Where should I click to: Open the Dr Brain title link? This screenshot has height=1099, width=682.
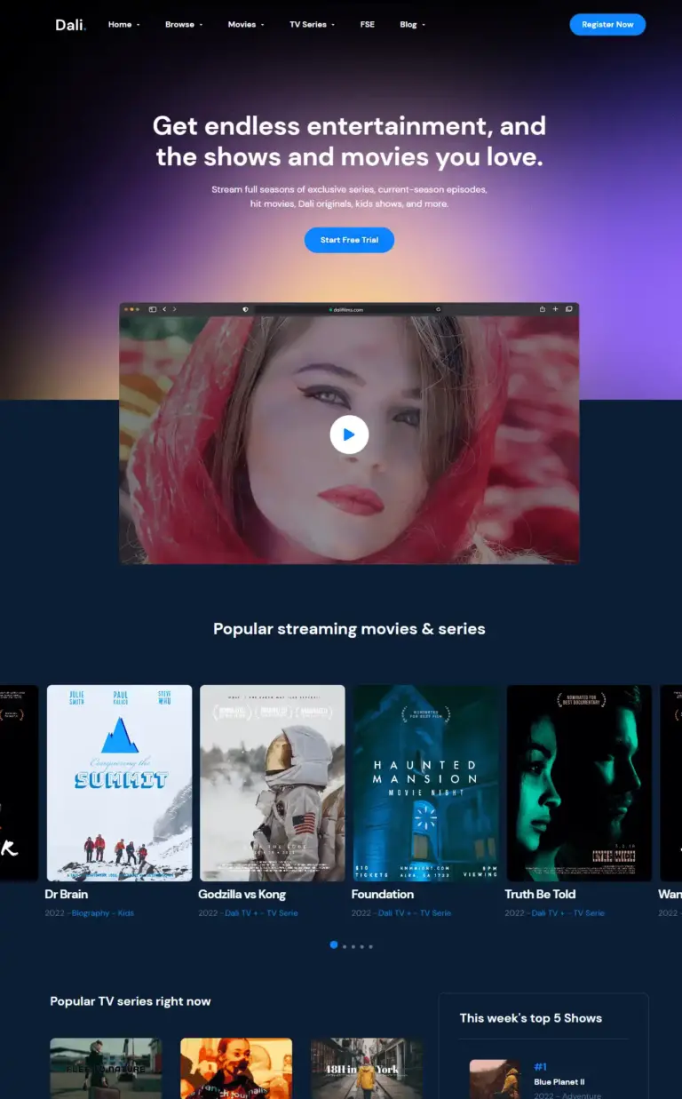[67, 895]
